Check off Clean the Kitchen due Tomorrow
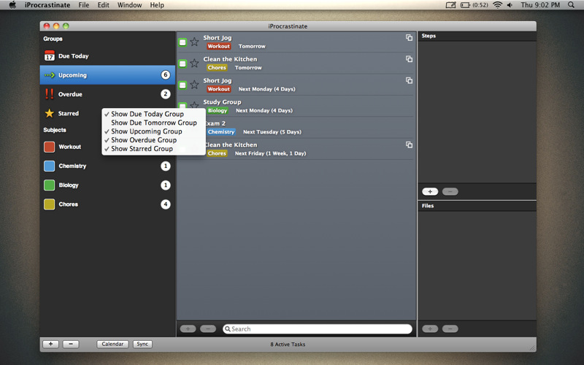Image resolution: width=584 pixels, height=365 pixels. [x=182, y=64]
